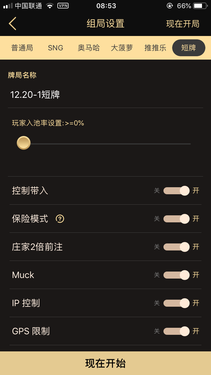Toggle the 庄家2倍前注 switch
The width and height of the screenshot is (211, 375).
[x=177, y=247]
